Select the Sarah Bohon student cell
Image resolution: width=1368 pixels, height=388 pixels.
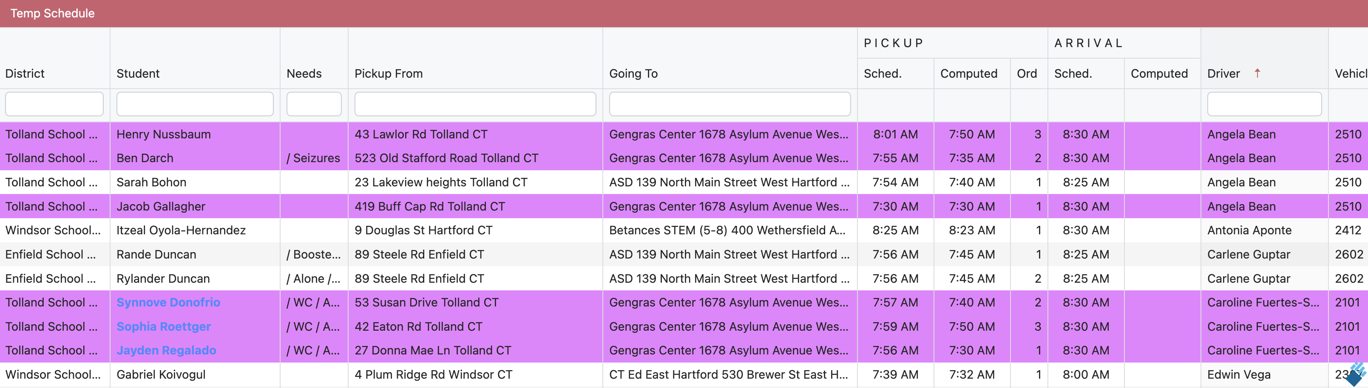[195, 183]
